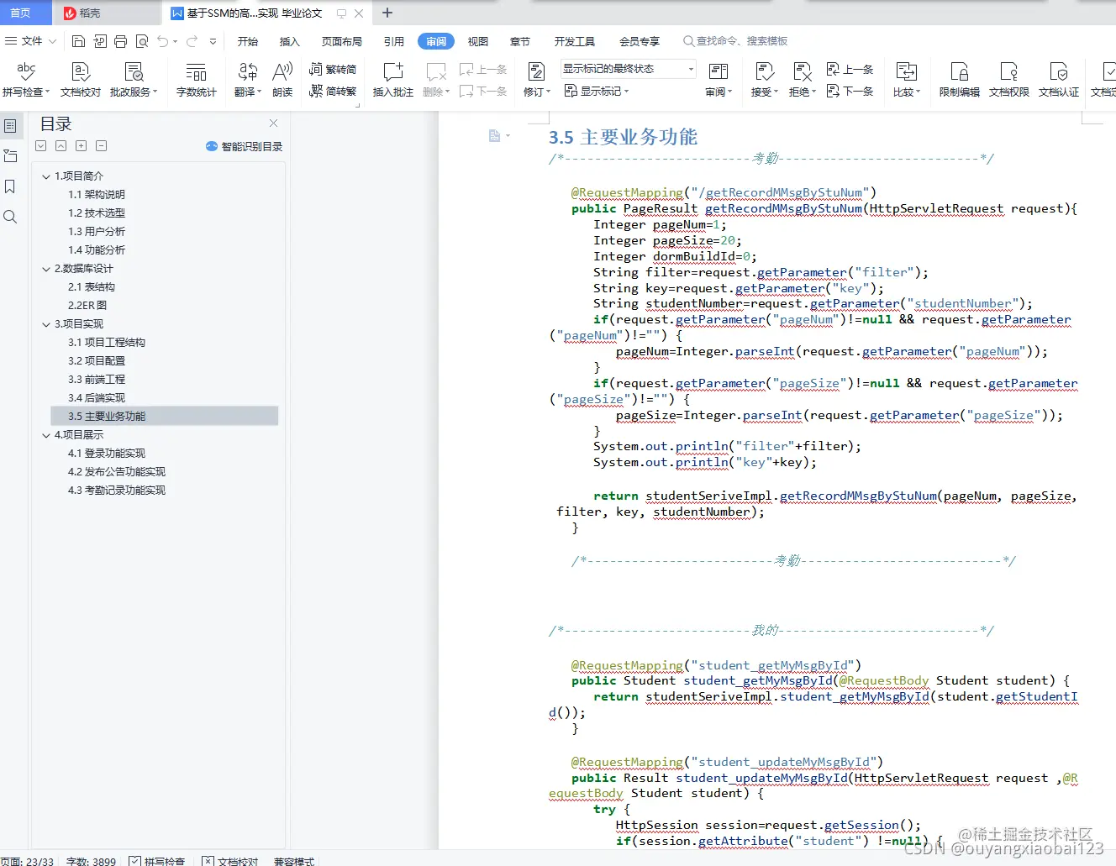This screenshot has width=1116, height=866.
Task: Switch to the 章节 ribbon tab
Action: coord(519,41)
